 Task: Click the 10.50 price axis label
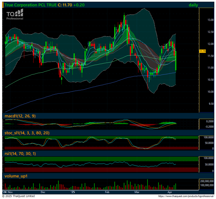tap(210, 80)
